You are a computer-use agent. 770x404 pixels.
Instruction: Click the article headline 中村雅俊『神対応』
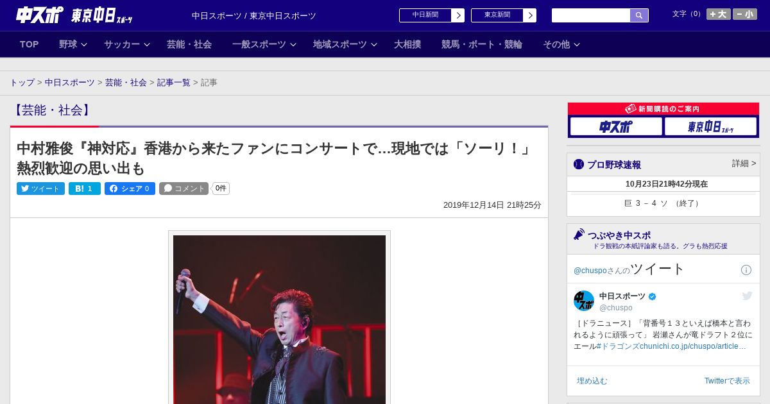pos(276,158)
